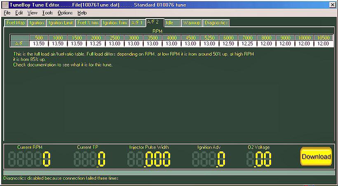This screenshot has width=338, height=186.
Task: Select A/F cell under 9000 RPM
Action: tap(285, 44)
